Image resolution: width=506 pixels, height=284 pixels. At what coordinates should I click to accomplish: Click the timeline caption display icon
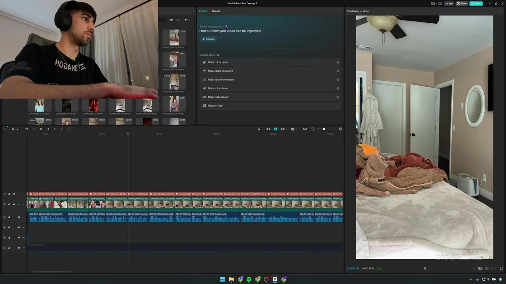pos(305,129)
